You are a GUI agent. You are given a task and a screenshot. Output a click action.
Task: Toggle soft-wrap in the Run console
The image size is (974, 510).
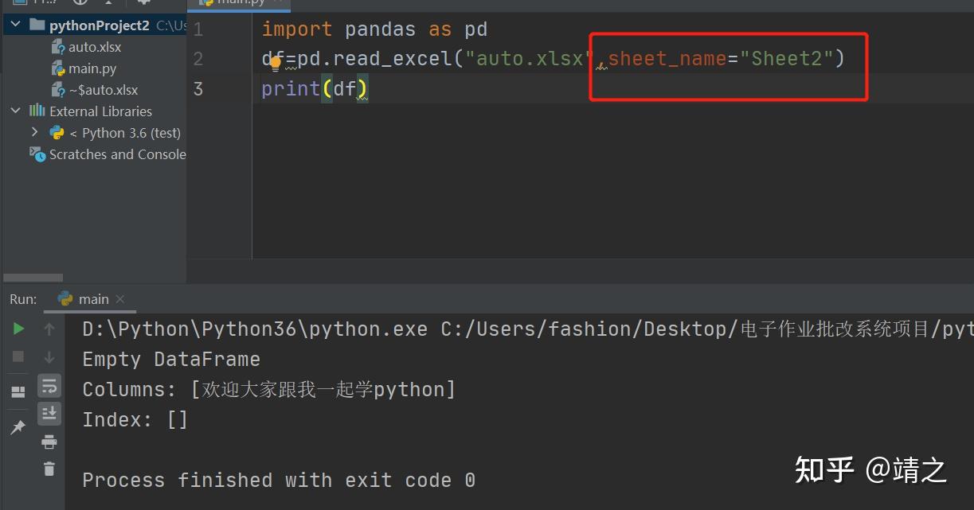coord(49,385)
